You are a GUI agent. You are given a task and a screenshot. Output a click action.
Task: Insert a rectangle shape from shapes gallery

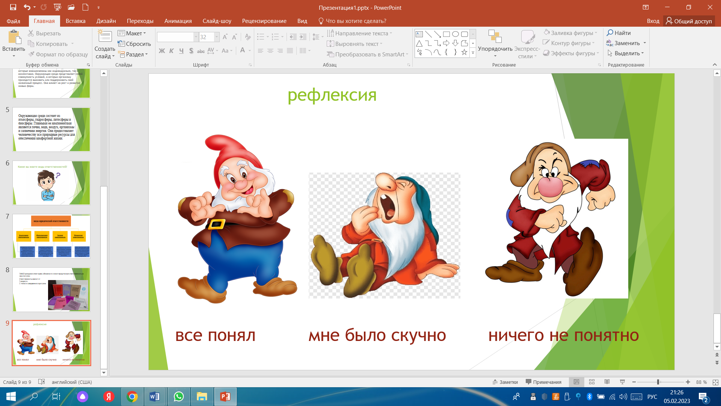[446, 34]
